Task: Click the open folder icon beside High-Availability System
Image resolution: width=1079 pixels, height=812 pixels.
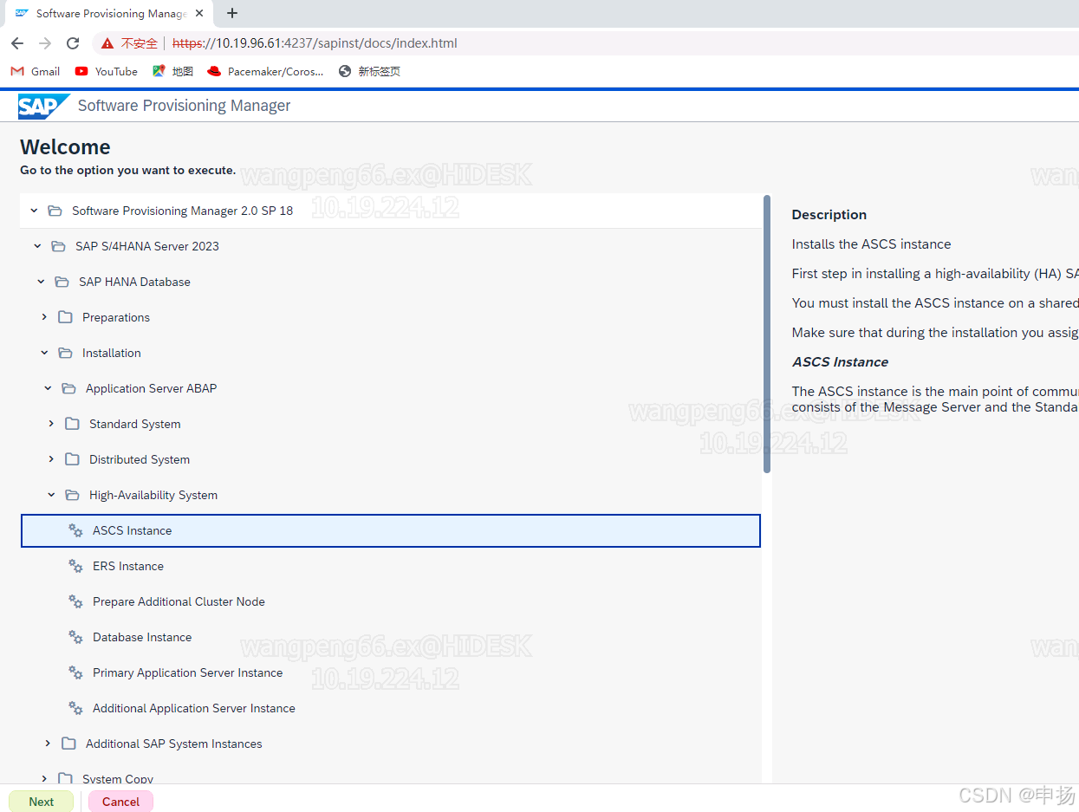Action: (x=72, y=495)
